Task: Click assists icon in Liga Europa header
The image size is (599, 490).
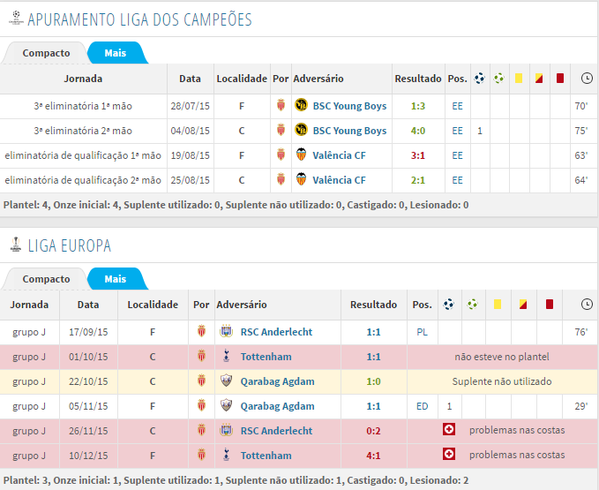Action: (473, 305)
